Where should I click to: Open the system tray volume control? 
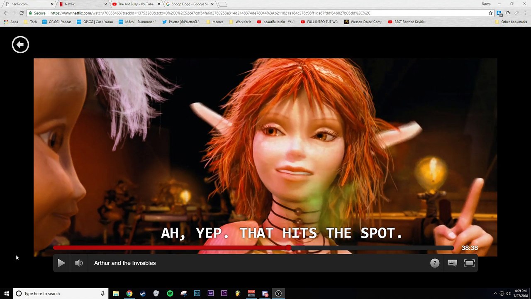pos(508,294)
